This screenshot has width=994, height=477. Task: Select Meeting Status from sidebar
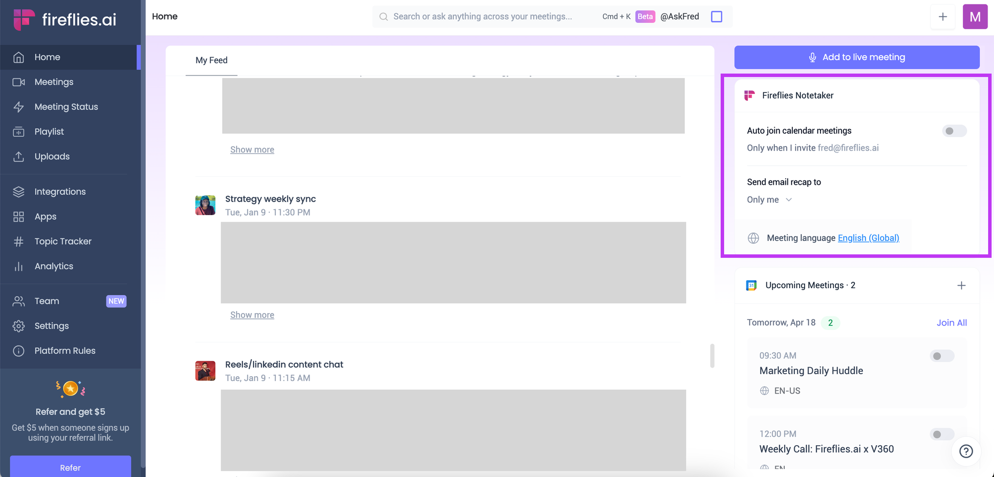[x=66, y=106]
